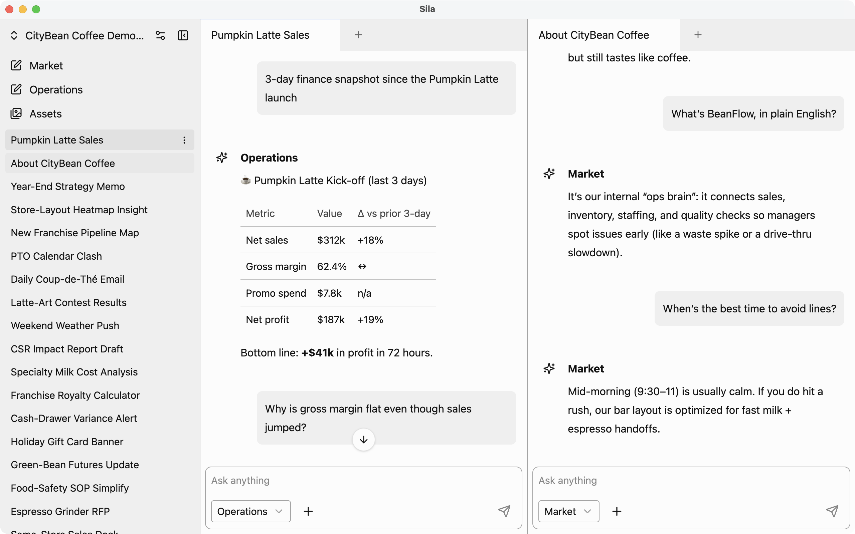Open the Market note via its edit icon
Viewport: 855px width, 534px height.
(17, 65)
